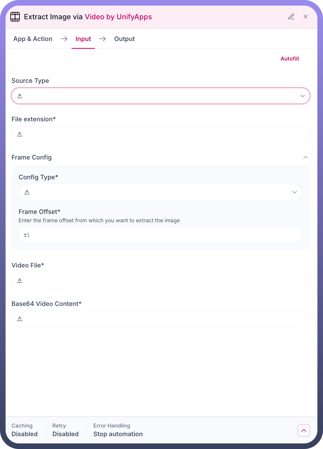Screen dimensions: 323x449
Task: Close the Extract Image panel
Action: coord(305,17)
